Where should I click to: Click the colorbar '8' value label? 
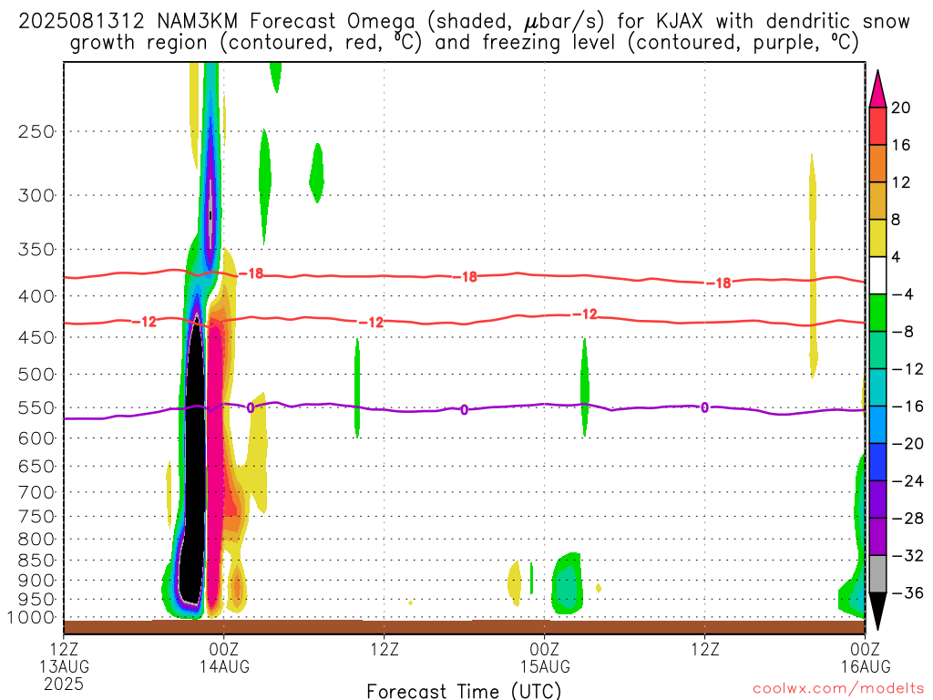coord(897,220)
